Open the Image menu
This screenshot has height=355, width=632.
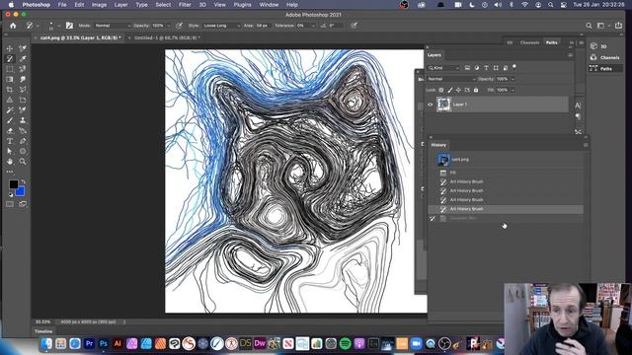(99, 5)
